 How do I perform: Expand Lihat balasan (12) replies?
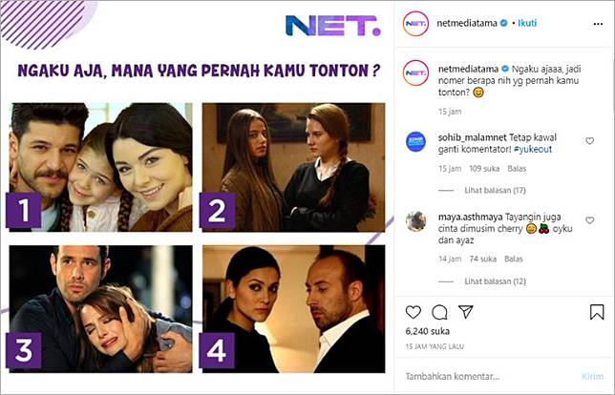pyautogui.click(x=495, y=281)
